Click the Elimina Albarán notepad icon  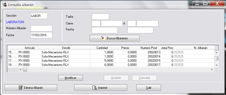(21, 87)
